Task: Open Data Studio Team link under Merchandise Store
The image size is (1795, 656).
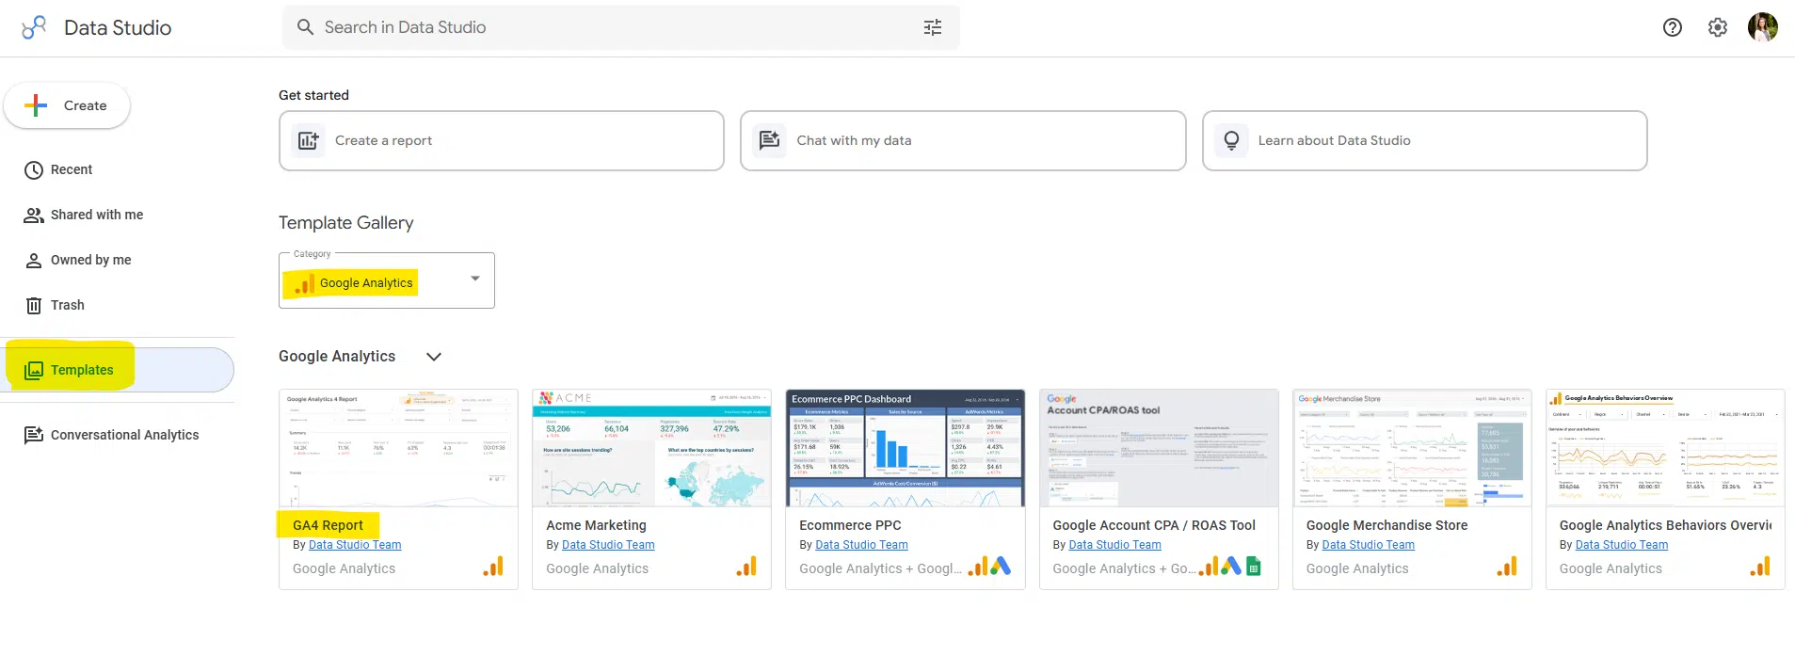Action: 1368,545
